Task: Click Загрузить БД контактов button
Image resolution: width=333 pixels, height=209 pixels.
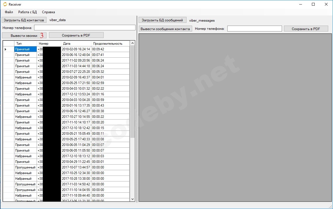Action: 24,20
